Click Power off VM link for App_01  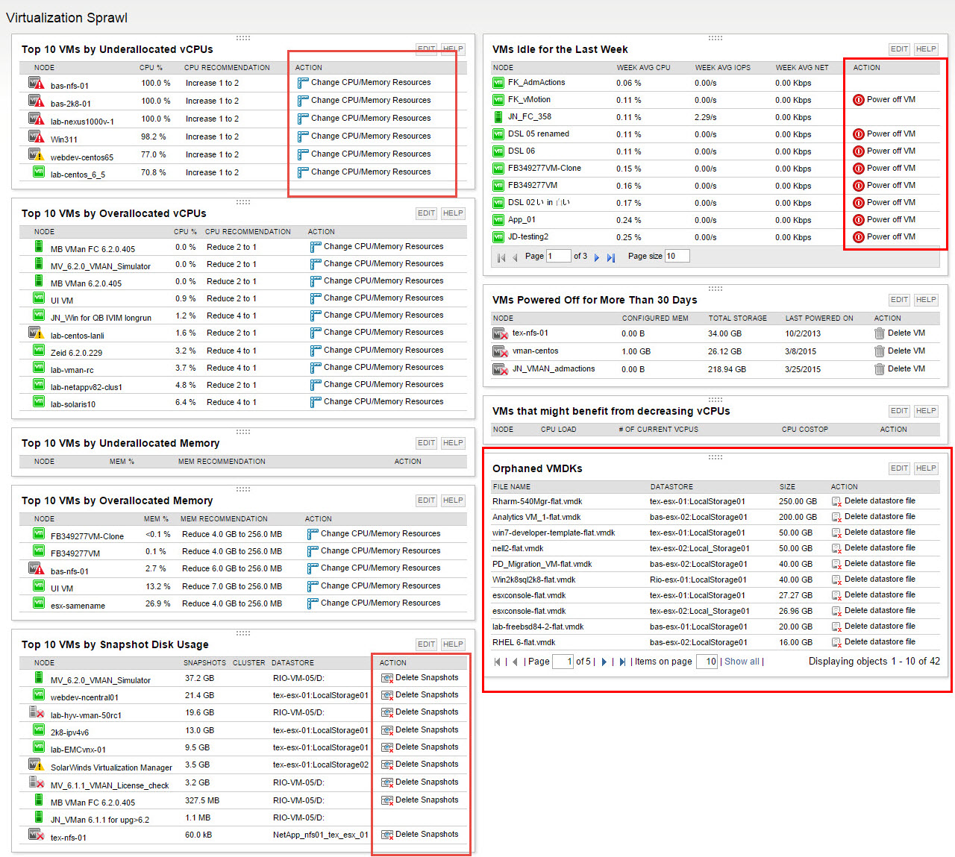point(891,220)
